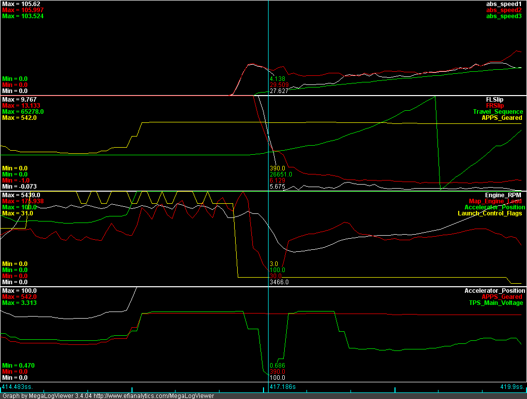Screen dimensions: 527x399
Task: Click the 417.186s cursor time marker
Action: point(282,386)
